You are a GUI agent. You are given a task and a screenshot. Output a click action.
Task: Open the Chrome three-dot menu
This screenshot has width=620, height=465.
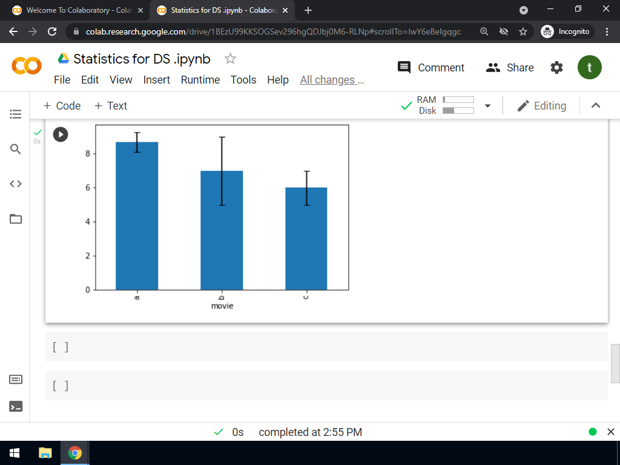pyautogui.click(x=607, y=31)
